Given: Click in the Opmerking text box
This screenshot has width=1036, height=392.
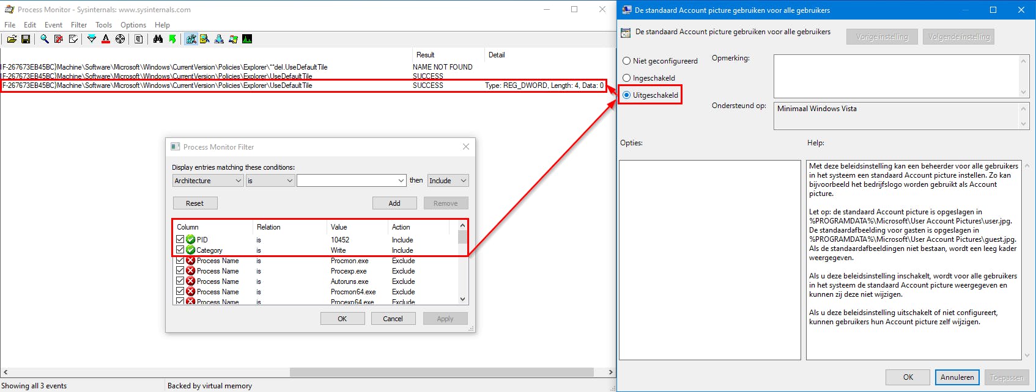Looking at the screenshot, I should tap(896, 76).
